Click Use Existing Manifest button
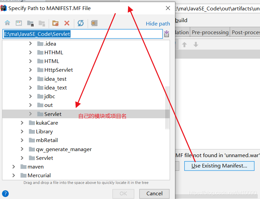The width and height of the screenshot is (260, 199). [x=219, y=166]
